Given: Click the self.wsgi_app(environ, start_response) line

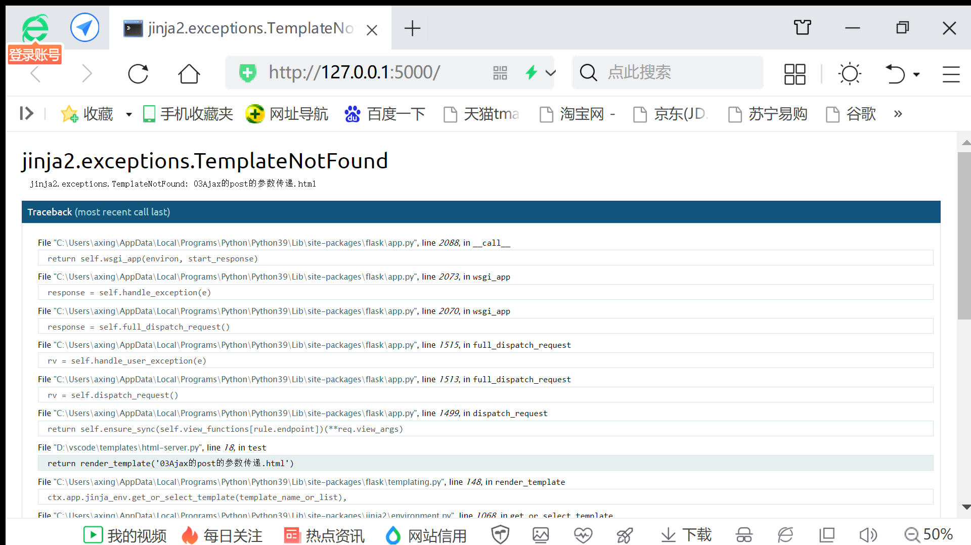Looking at the screenshot, I should pyautogui.click(x=485, y=258).
